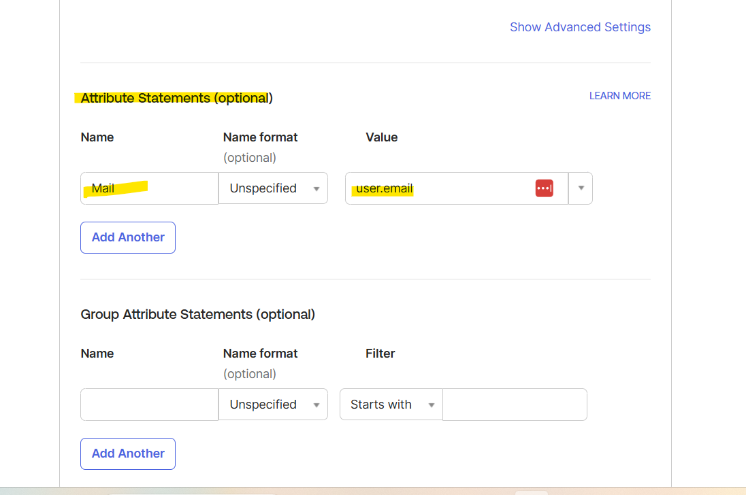Expand Unspecified name format in Attribute Statements

(x=273, y=188)
